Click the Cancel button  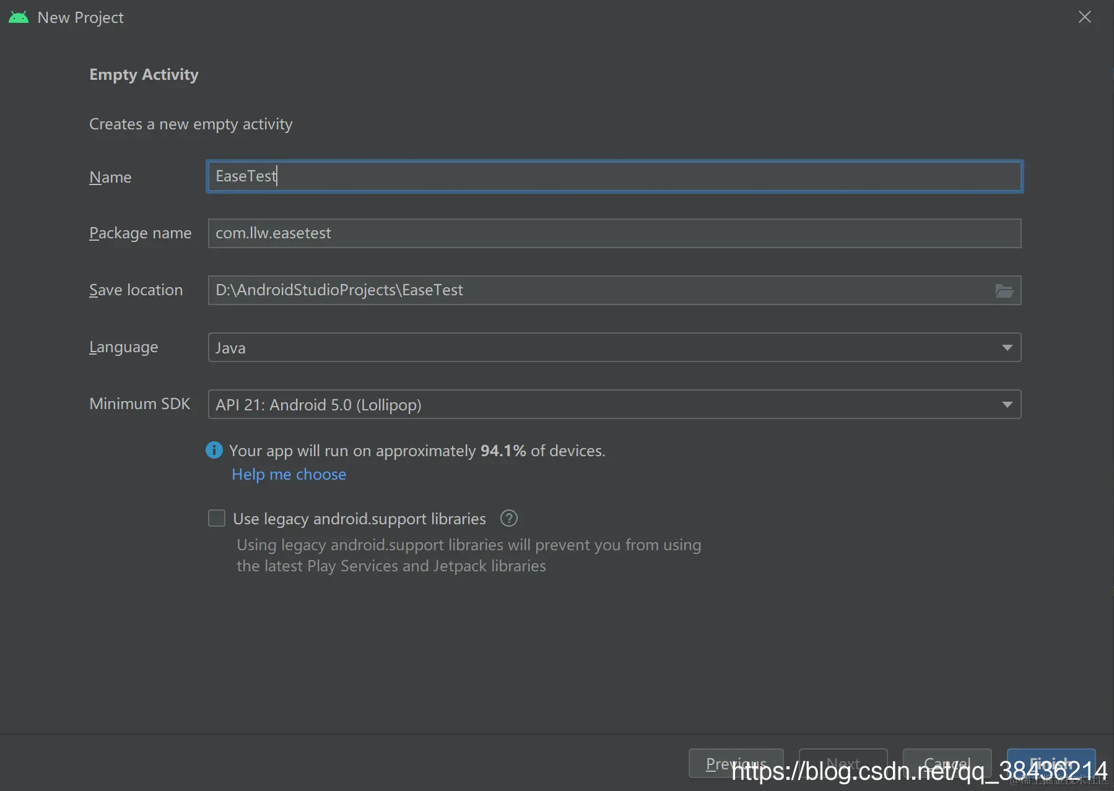[947, 763]
